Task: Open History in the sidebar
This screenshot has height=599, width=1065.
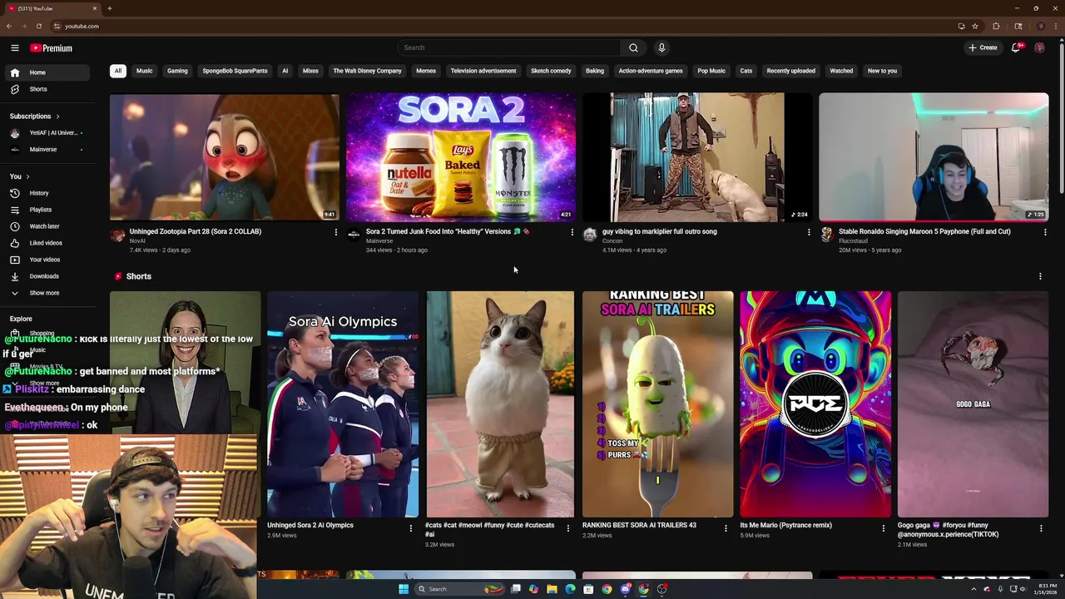Action: 46,193
